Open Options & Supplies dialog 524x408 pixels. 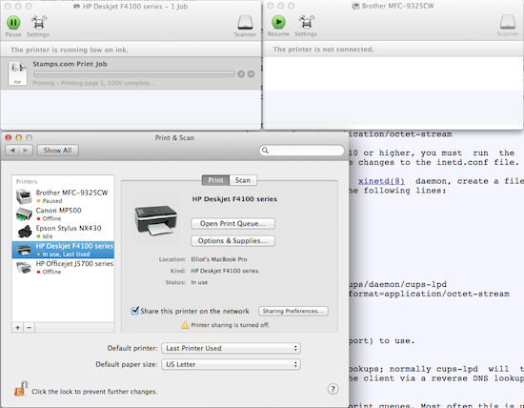pos(232,241)
